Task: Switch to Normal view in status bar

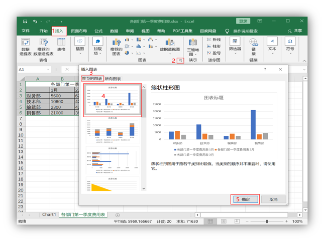Action: point(210,221)
